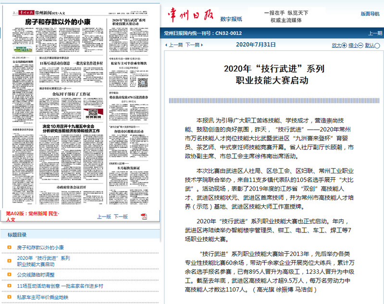
Task: Click the CN32-0012 publication number text
Action: pos(228,33)
